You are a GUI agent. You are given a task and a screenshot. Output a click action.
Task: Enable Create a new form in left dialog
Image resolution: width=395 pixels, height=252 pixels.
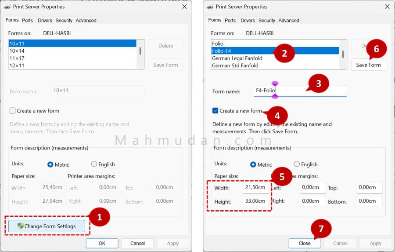(x=13, y=111)
